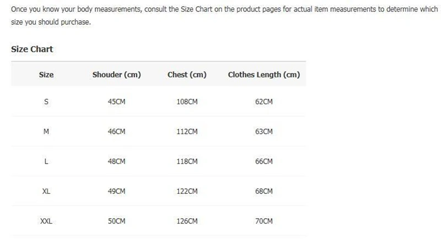Click the 45CM shoulder value
441x250 pixels.
[x=116, y=102]
